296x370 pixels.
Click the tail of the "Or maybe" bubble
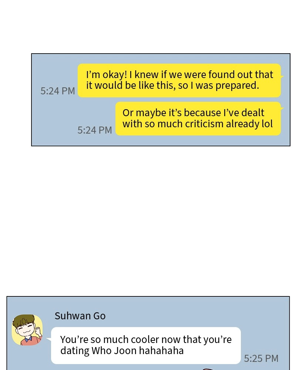[282, 108]
